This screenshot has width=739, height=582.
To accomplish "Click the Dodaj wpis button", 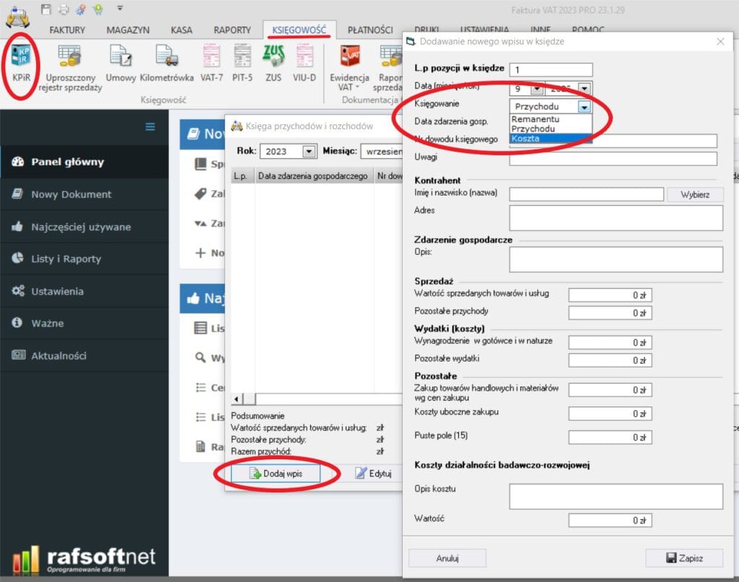I will click(275, 474).
